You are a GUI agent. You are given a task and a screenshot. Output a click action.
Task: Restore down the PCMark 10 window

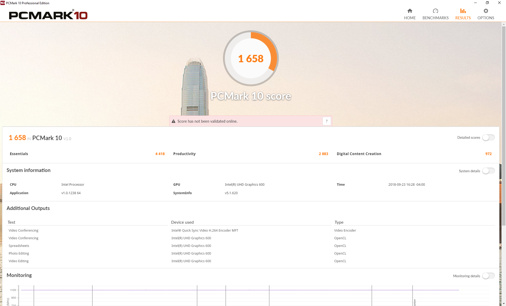(487, 3)
